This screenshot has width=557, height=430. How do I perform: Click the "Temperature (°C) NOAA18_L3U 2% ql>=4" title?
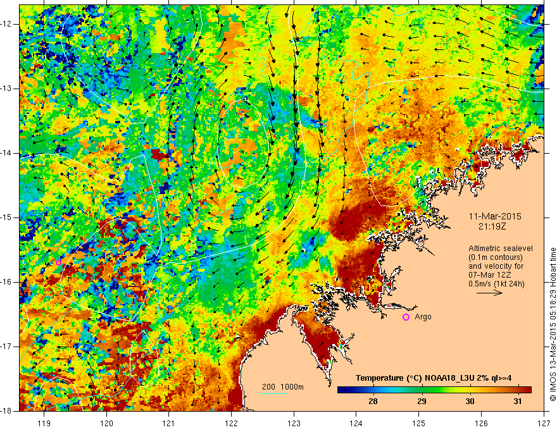tap(434, 378)
